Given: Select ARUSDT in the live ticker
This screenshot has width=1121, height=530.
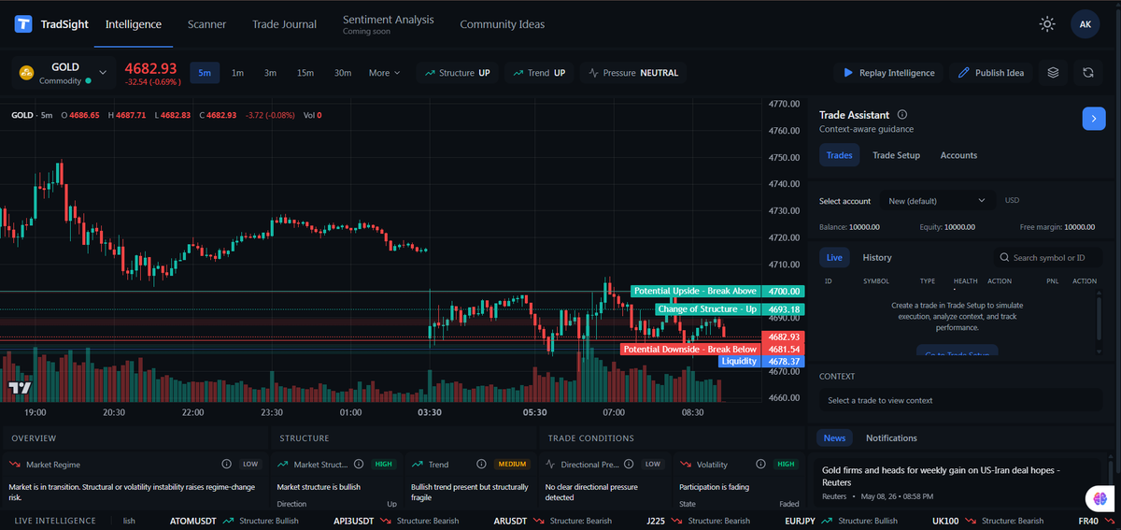Looking at the screenshot, I should tap(512, 521).
